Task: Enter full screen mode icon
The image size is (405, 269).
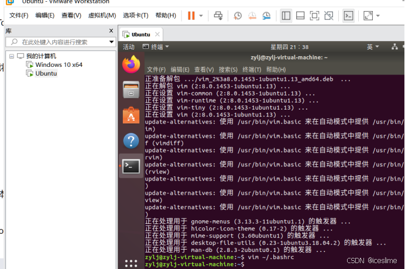Action: (314, 16)
